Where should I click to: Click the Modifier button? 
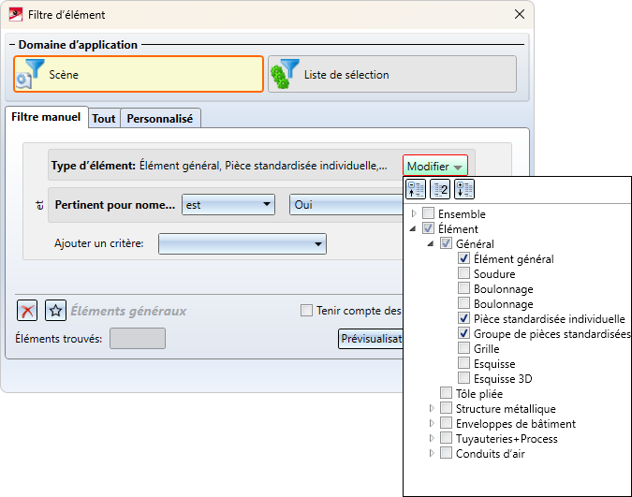[434, 166]
